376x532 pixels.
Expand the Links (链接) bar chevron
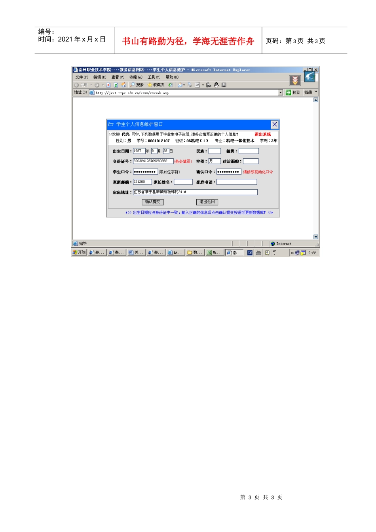click(316, 92)
